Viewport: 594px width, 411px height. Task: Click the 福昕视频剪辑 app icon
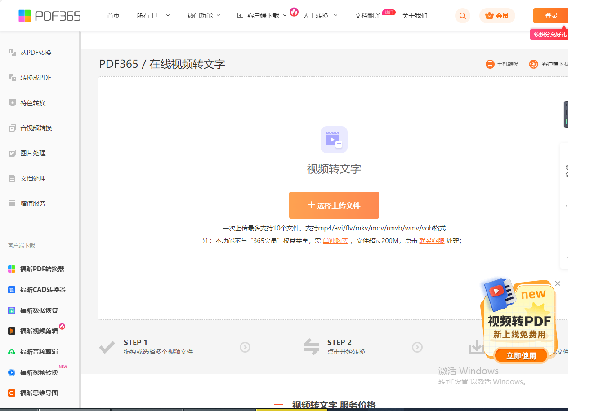12,331
